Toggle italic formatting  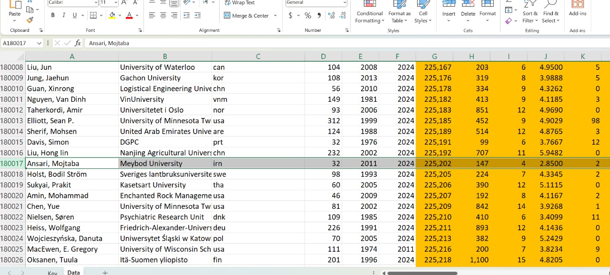pos(64,16)
